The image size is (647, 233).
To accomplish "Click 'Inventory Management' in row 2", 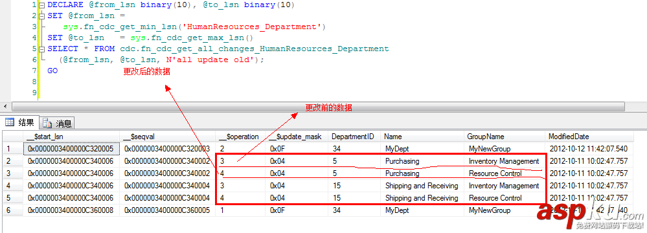I will tap(505, 161).
